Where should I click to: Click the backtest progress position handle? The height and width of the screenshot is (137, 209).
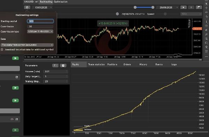coord(117,14)
